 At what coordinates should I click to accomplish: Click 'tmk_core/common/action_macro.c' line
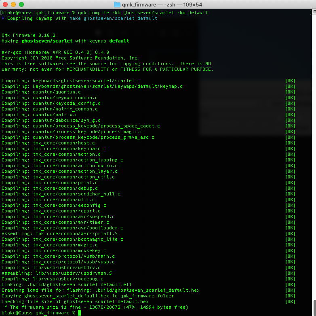59,165
